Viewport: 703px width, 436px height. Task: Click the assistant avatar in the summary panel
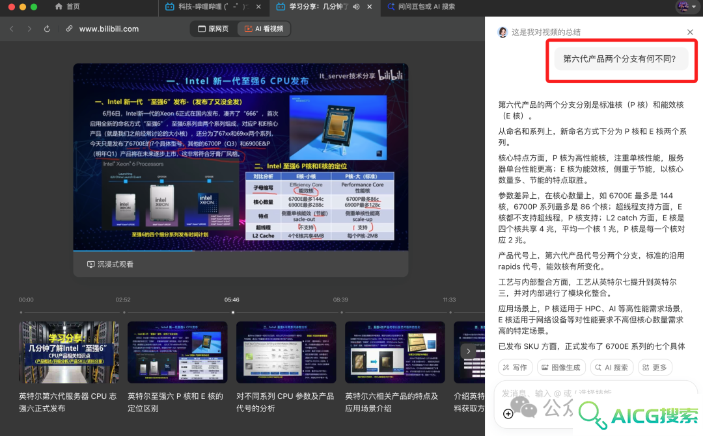click(503, 32)
